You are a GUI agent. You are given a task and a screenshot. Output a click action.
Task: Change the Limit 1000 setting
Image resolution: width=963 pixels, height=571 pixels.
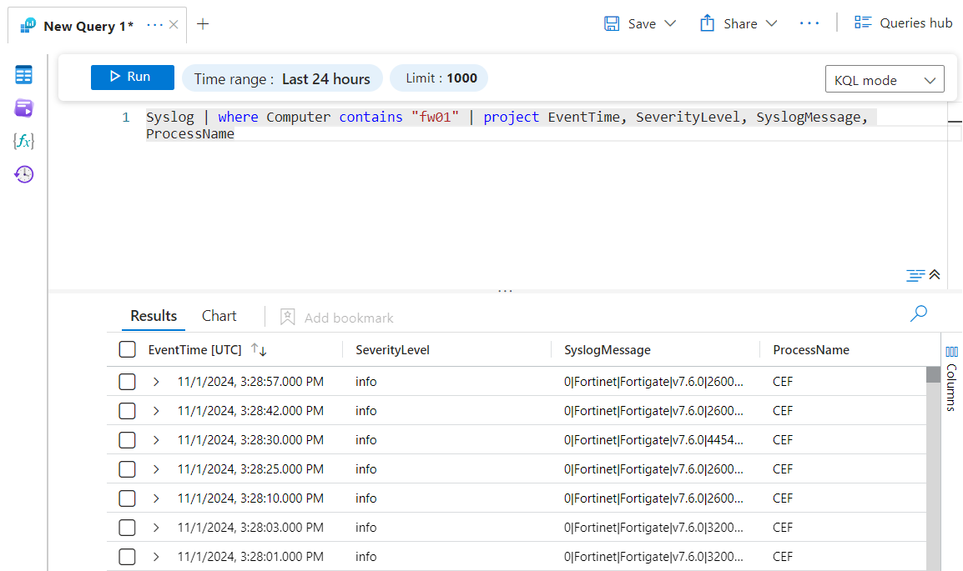[439, 78]
